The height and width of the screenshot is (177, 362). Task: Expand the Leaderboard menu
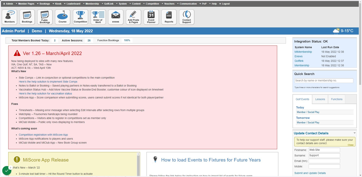click(72, 4)
